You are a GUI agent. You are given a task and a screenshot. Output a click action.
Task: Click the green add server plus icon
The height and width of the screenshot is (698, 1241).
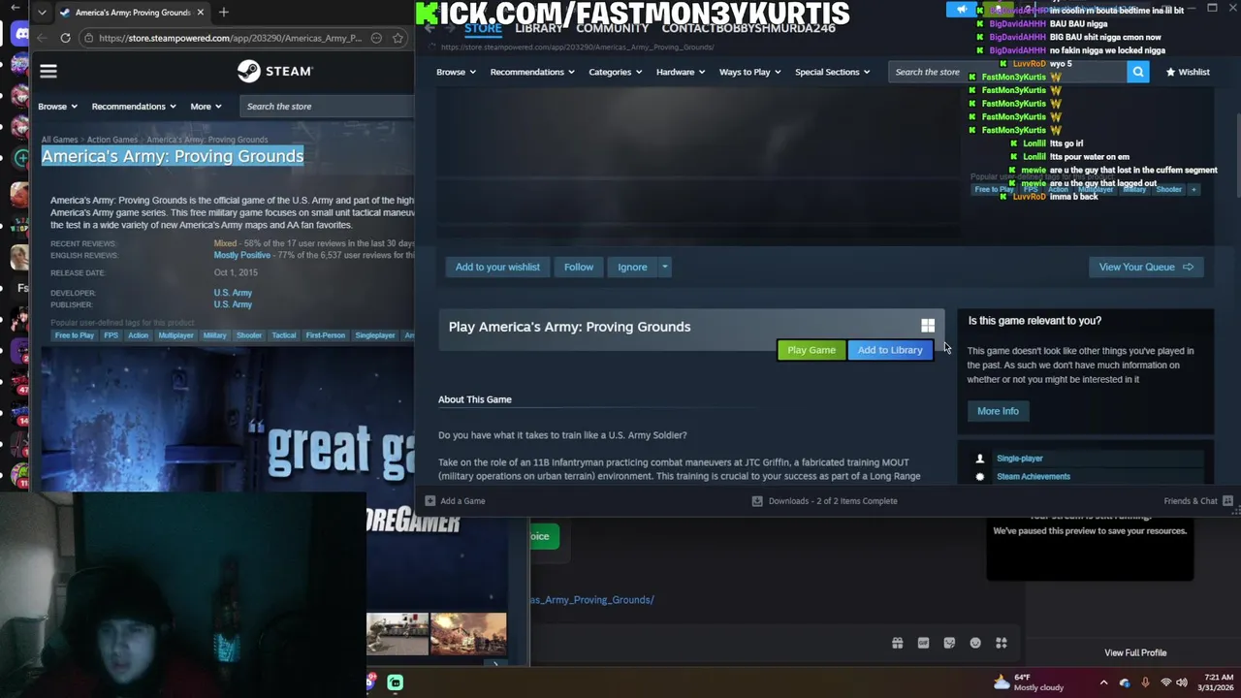pyautogui.click(x=20, y=157)
